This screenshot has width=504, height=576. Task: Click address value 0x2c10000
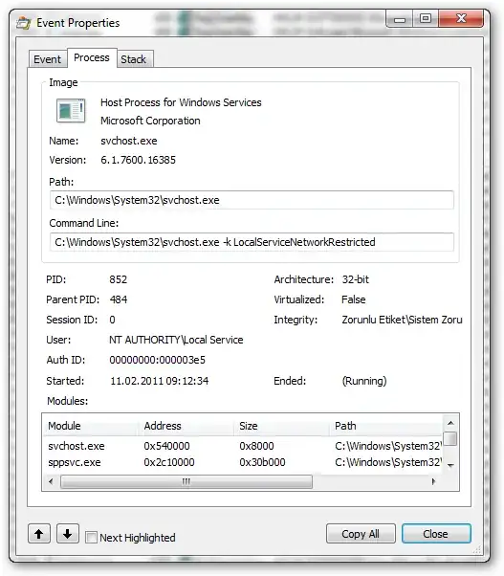pyautogui.click(x=169, y=462)
